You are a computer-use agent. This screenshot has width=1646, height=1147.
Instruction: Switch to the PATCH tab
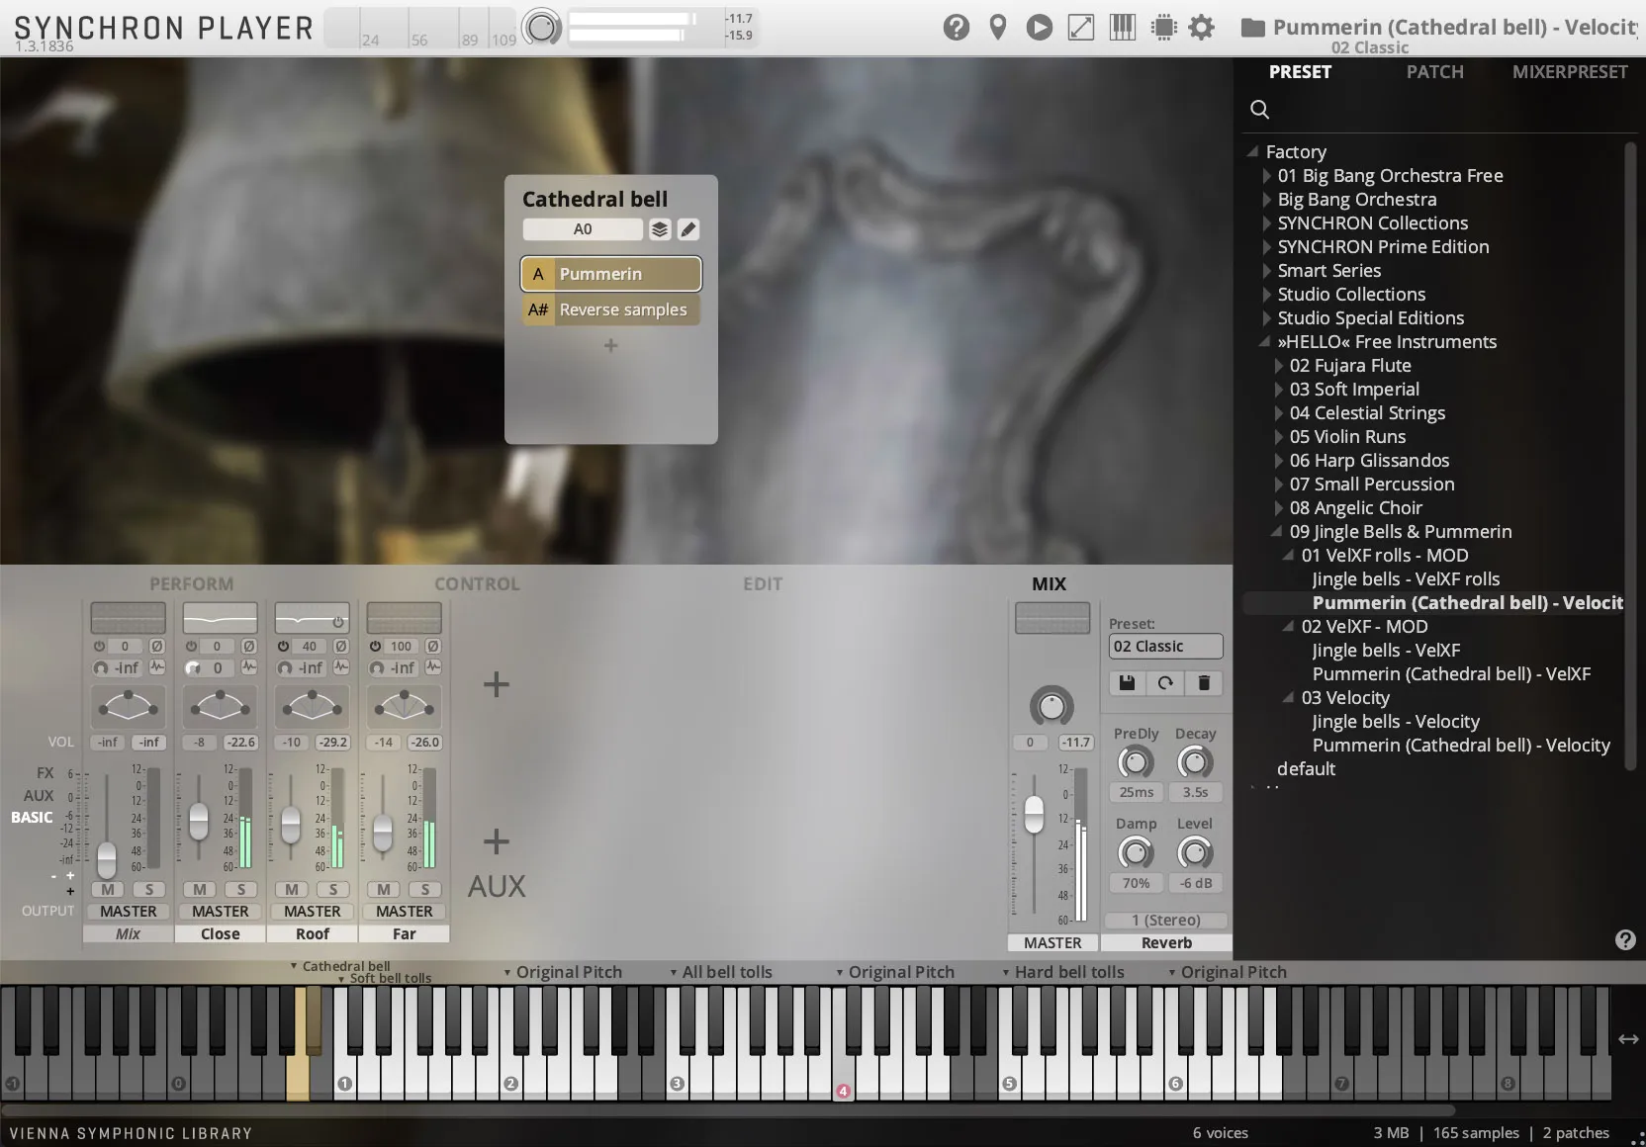1434,72
